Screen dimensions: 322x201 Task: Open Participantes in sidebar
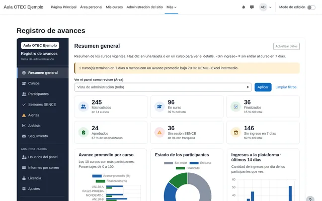click(43, 94)
